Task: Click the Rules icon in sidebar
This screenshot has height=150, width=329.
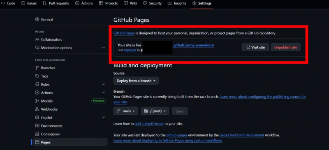Action: [37, 84]
